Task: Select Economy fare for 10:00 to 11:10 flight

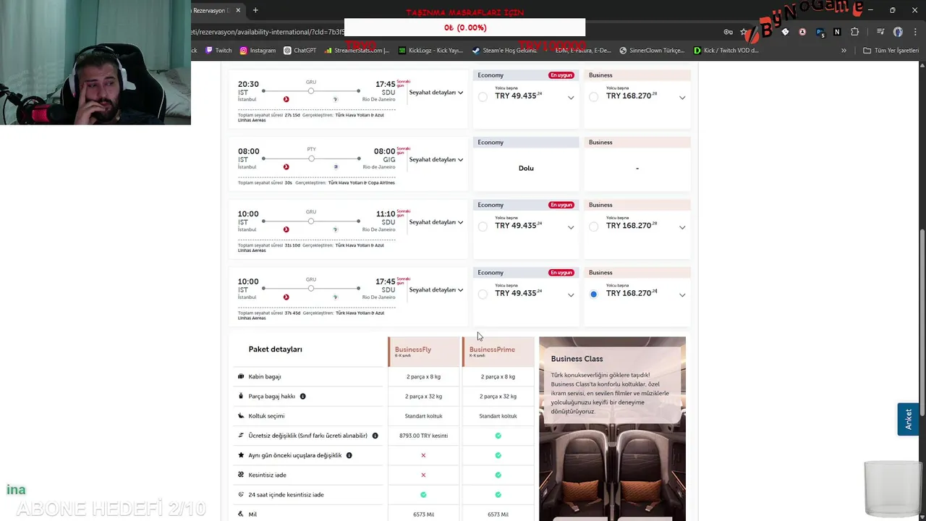Action: [x=483, y=227]
